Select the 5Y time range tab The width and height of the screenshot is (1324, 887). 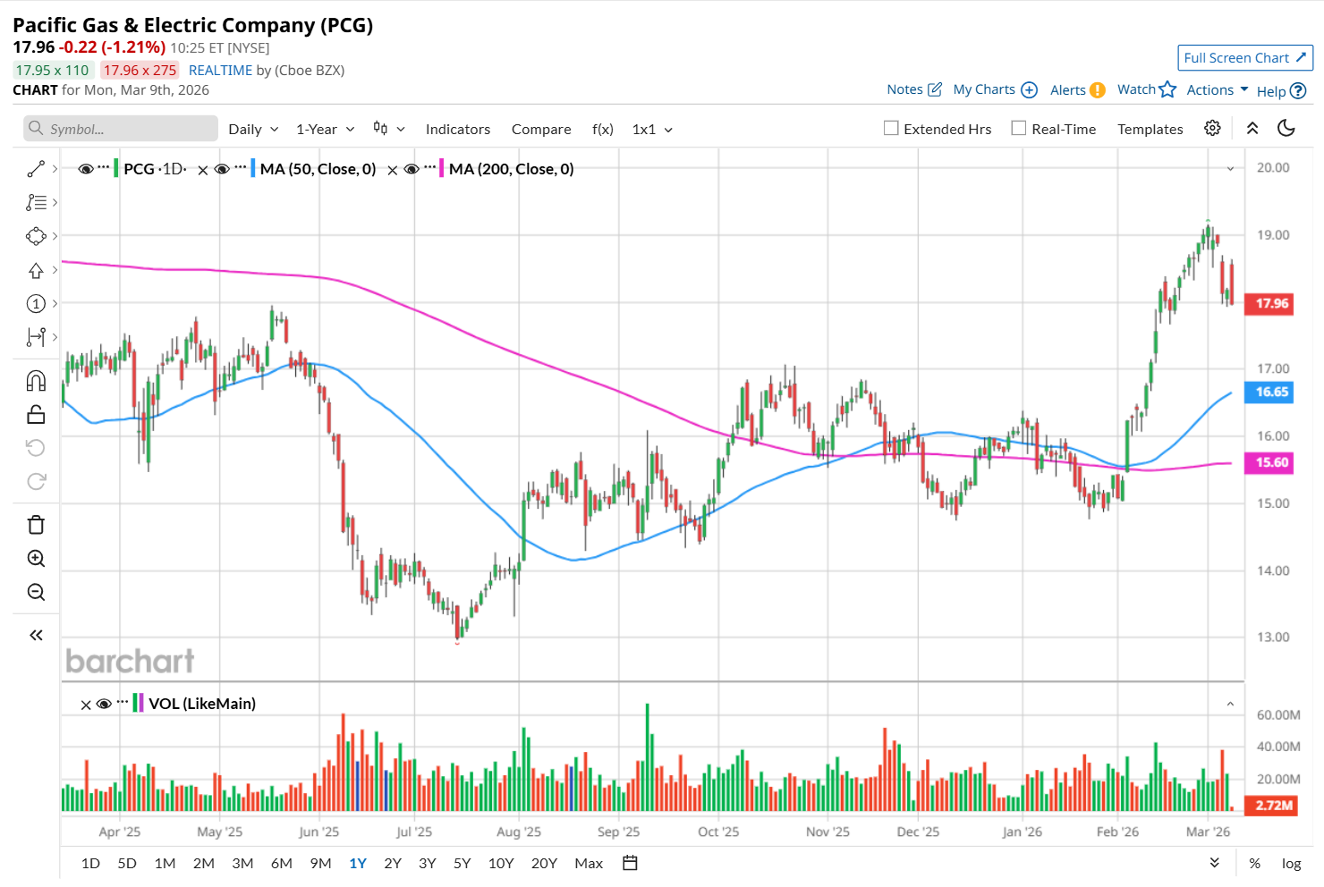[462, 863]
